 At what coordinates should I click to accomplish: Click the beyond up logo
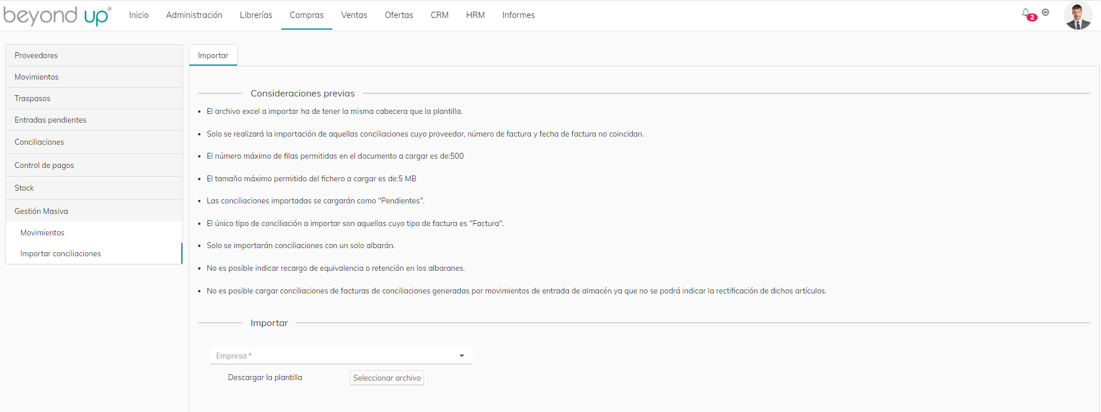click(57, 16)
